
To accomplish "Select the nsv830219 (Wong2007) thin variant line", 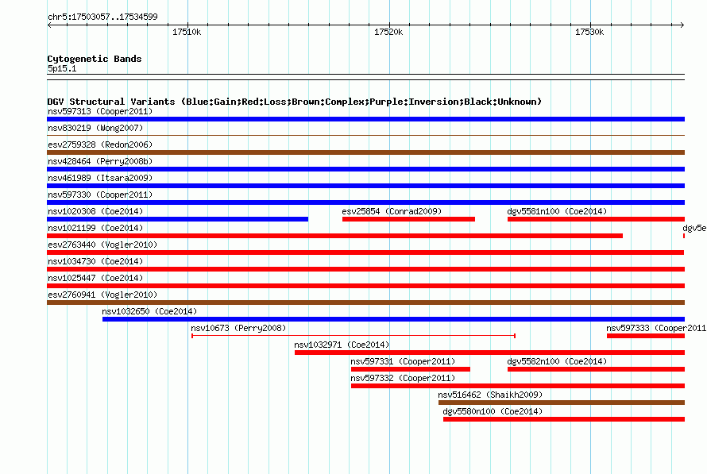I will tap(365, 135).
